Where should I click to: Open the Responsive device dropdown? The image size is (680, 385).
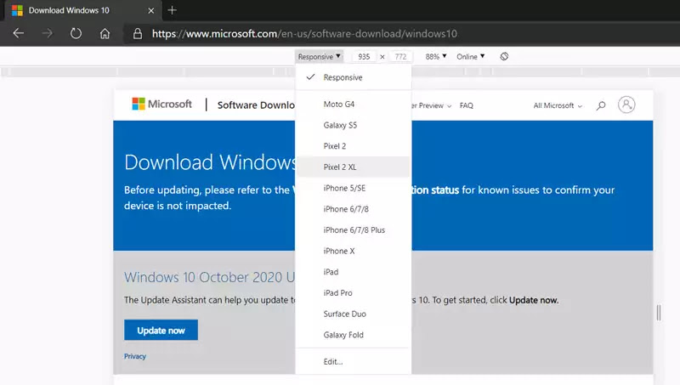pos(319,56)
